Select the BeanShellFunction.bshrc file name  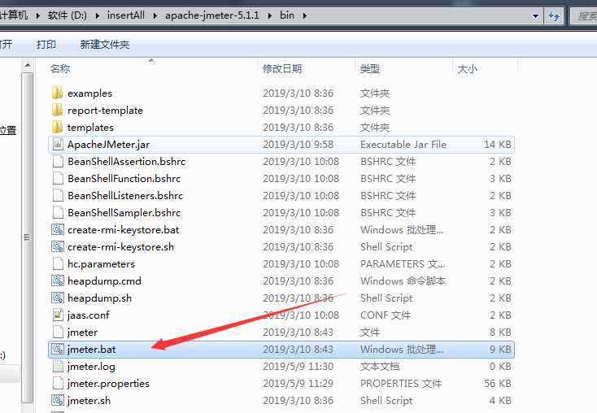(x=124, y=179)
